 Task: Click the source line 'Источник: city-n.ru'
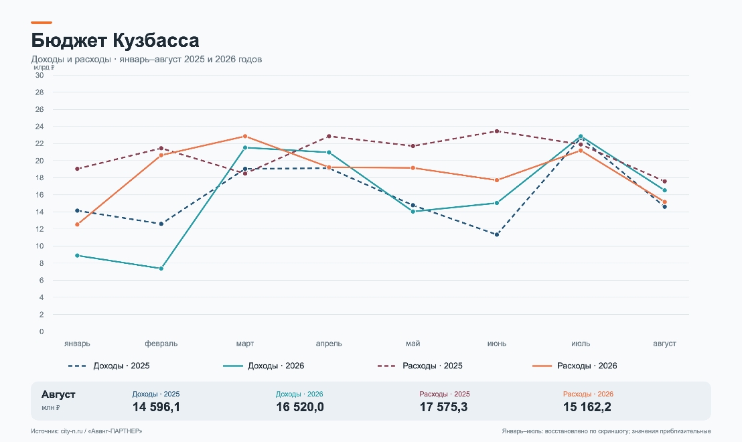(57, 431)
